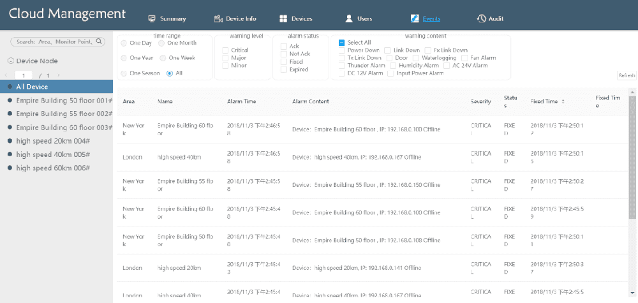
Task: Select One Day time range
Action: pos(124,43)
